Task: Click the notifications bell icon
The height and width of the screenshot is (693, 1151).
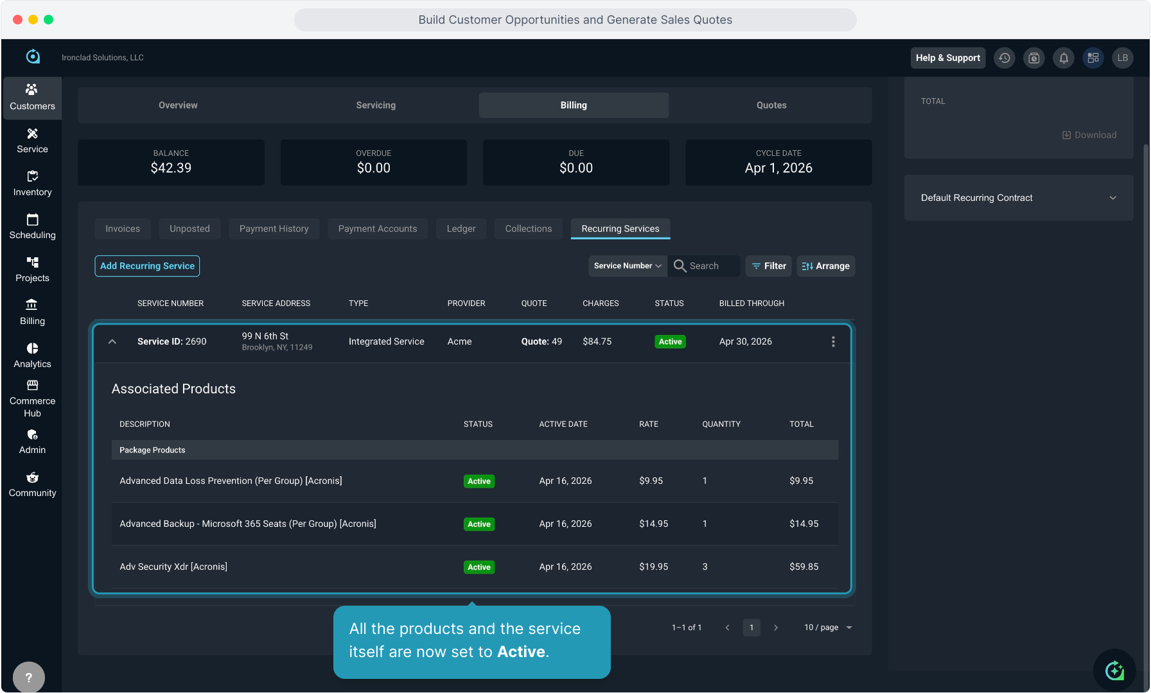Action: pos(1064,58)
